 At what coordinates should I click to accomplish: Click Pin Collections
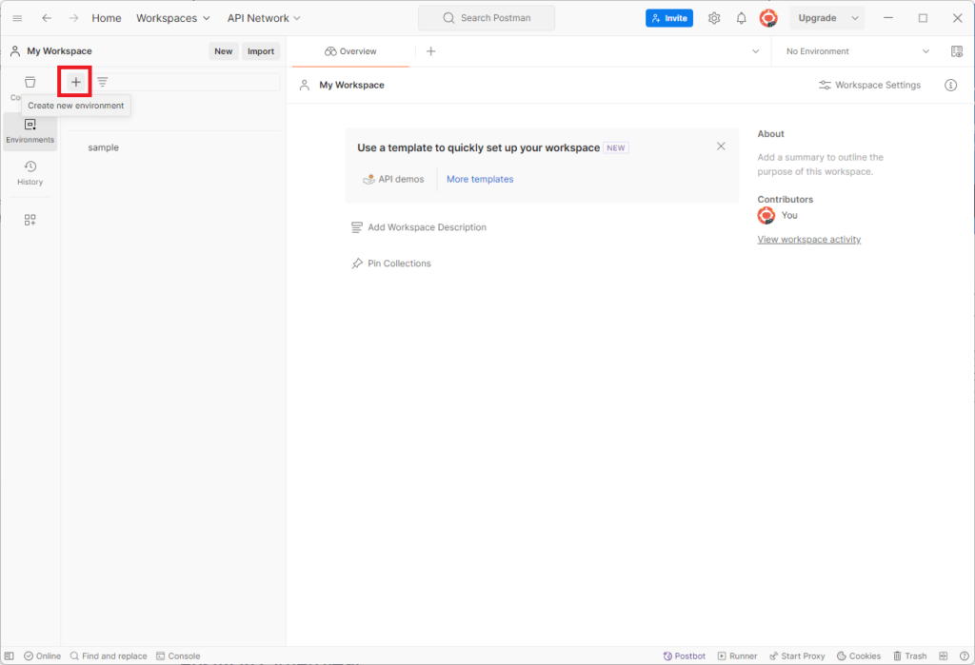click(391, 264)
